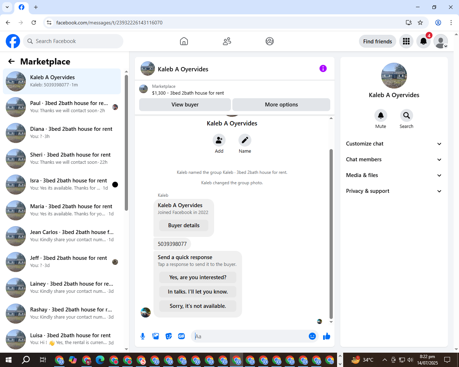Attach a photo file icon

pyautogui.click(x=156, y=336)
